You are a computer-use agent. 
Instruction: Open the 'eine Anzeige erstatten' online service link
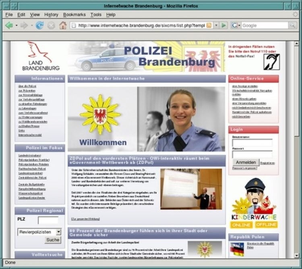(245, 86)
